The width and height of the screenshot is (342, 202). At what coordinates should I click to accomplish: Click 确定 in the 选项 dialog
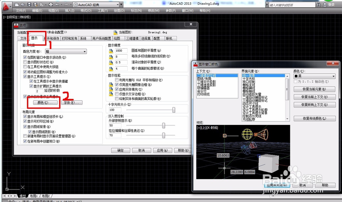click(x=121, y=150)
